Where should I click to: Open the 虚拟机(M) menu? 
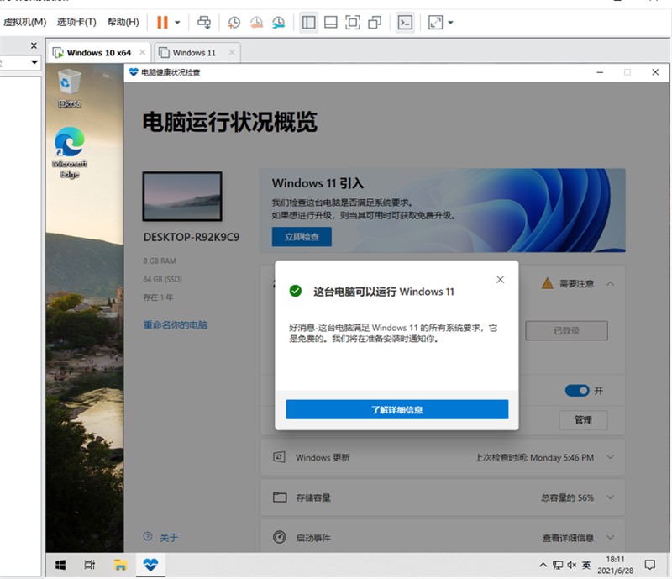(27, 22)
